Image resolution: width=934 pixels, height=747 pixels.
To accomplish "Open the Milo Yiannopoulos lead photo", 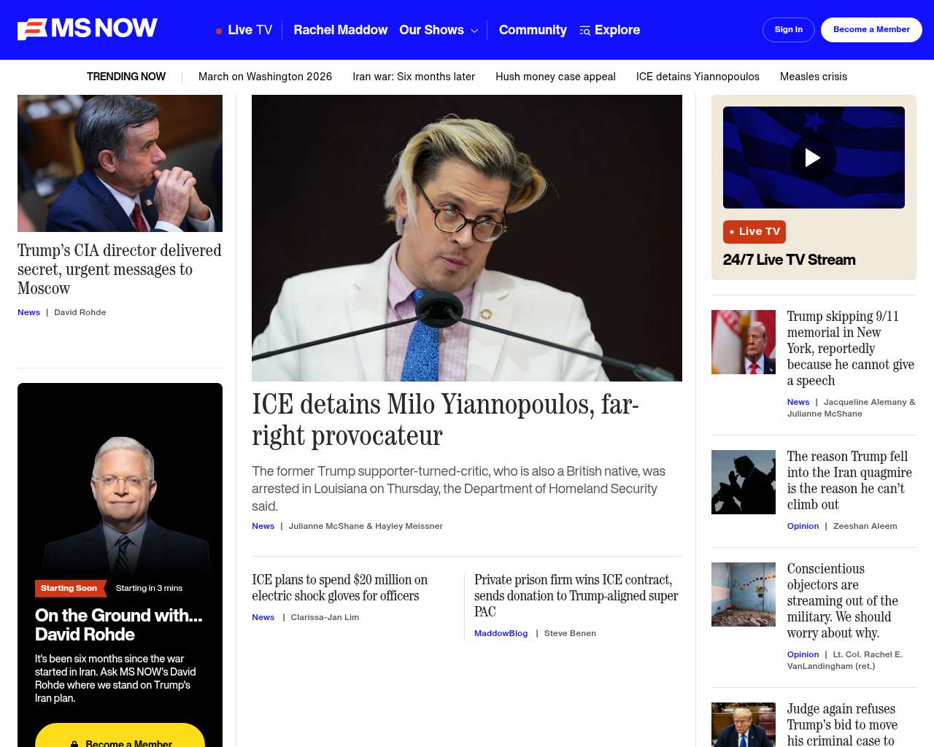I will [467, 238].
